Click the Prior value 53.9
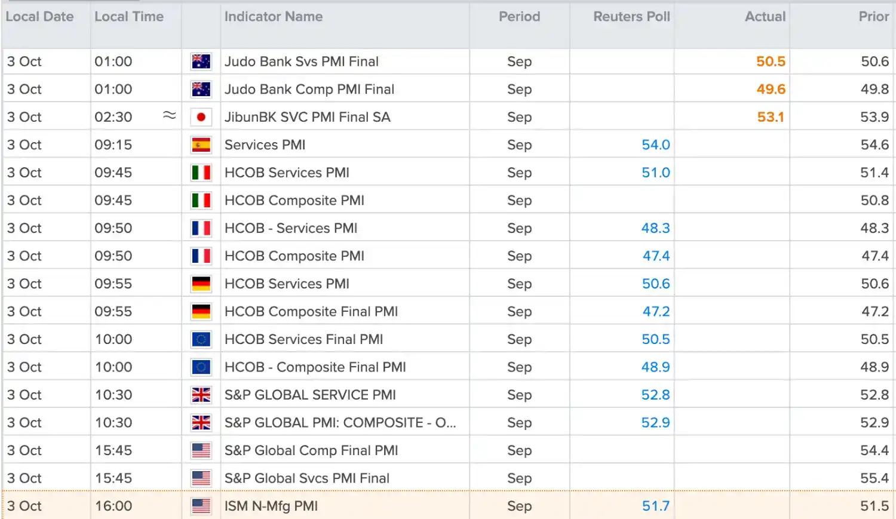This screenshot has height=519, width=896. pyautogui.click(x=874, y=117)
